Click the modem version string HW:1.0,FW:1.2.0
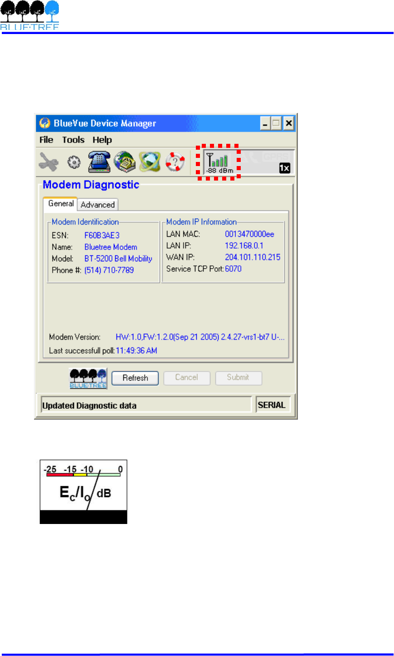Screen dimensions: 394x656 (x=200, y=337)
